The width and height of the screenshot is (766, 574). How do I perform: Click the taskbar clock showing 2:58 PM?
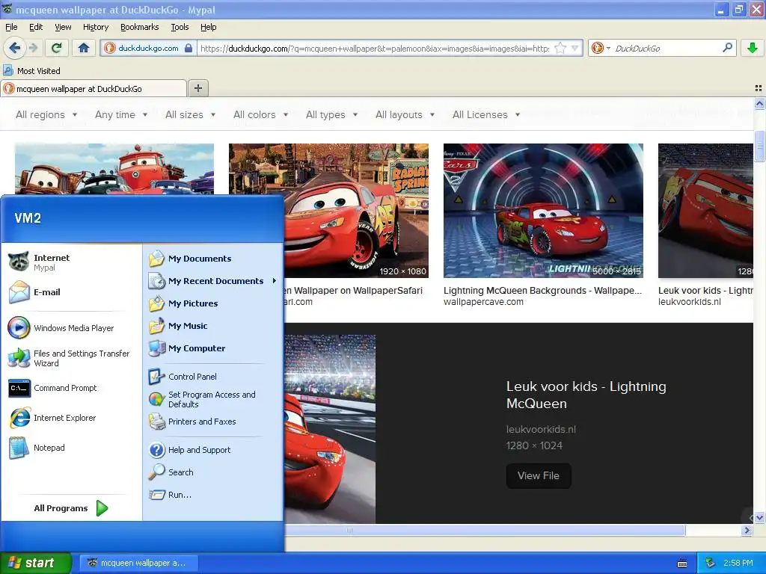click(x=738, y=563)
